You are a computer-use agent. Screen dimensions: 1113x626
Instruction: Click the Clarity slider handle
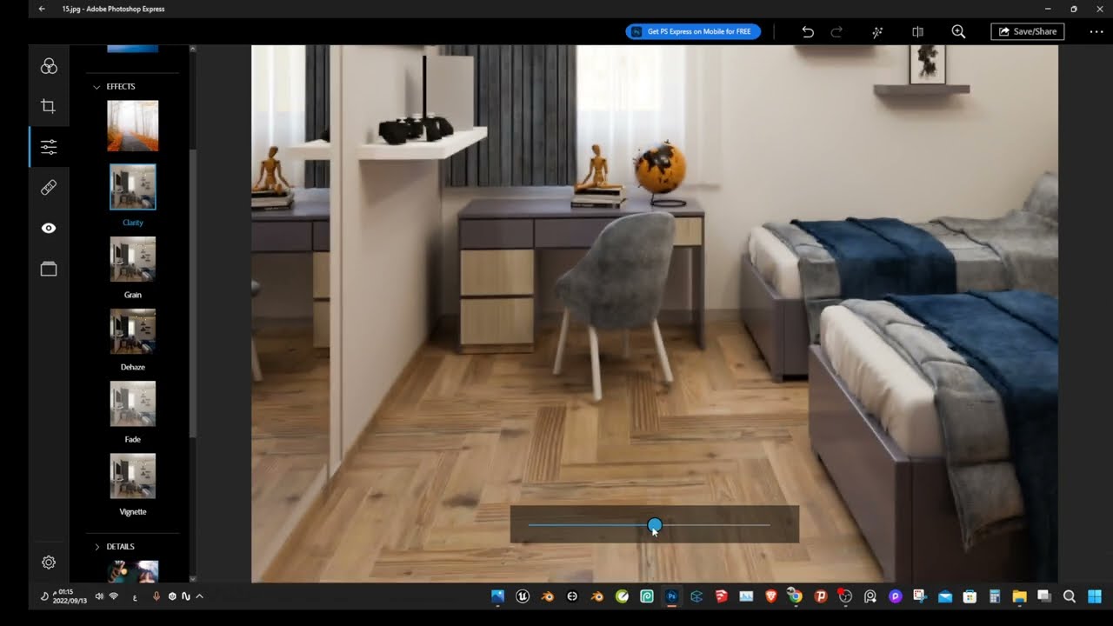pyautogui.click(x=655, y=525)
